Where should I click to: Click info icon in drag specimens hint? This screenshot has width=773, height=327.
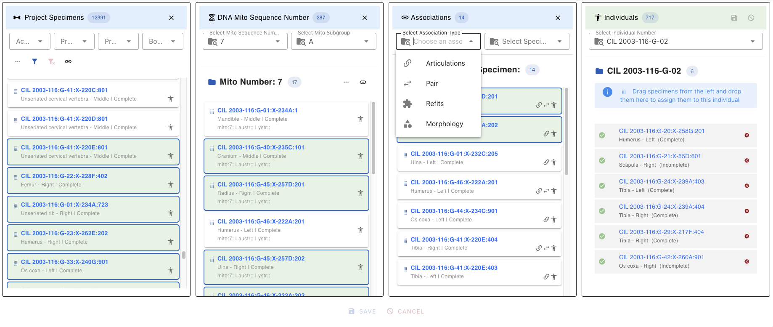[x=607, y=92]
